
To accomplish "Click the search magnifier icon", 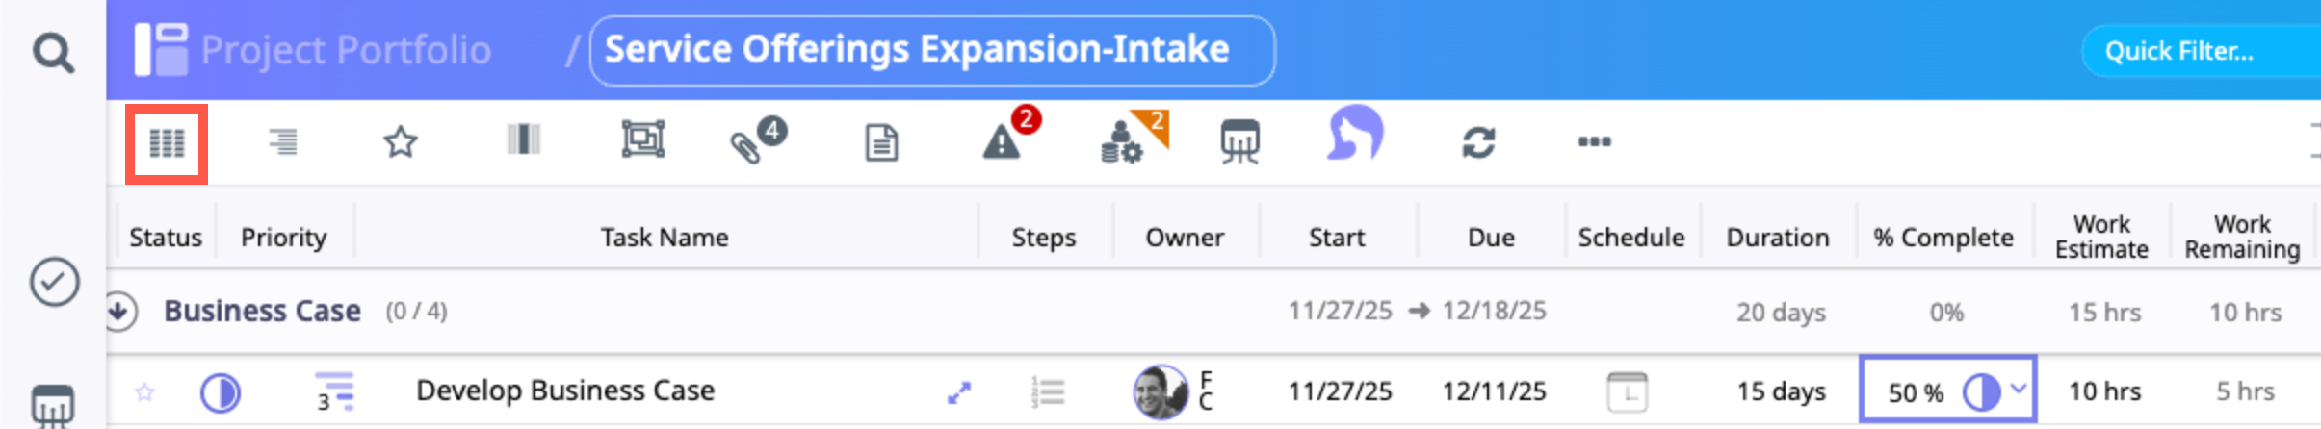I will tap(53, 53).
